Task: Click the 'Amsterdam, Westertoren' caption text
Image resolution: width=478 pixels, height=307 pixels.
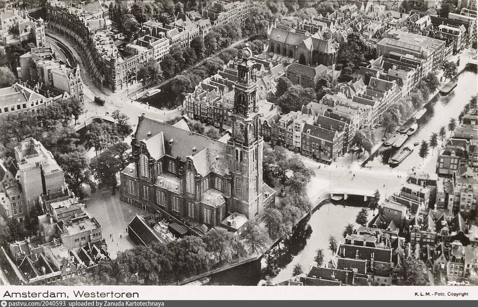Action: click(71, 294)
